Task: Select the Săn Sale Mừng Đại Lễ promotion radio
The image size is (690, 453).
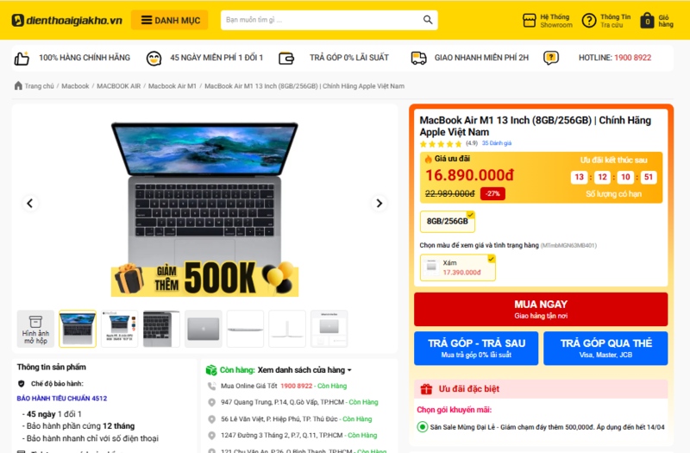Action: point(422,426)
